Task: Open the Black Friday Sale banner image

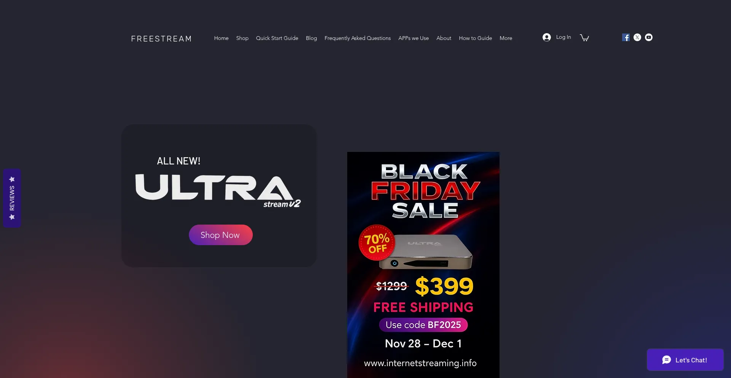Action: coord(423,265)
